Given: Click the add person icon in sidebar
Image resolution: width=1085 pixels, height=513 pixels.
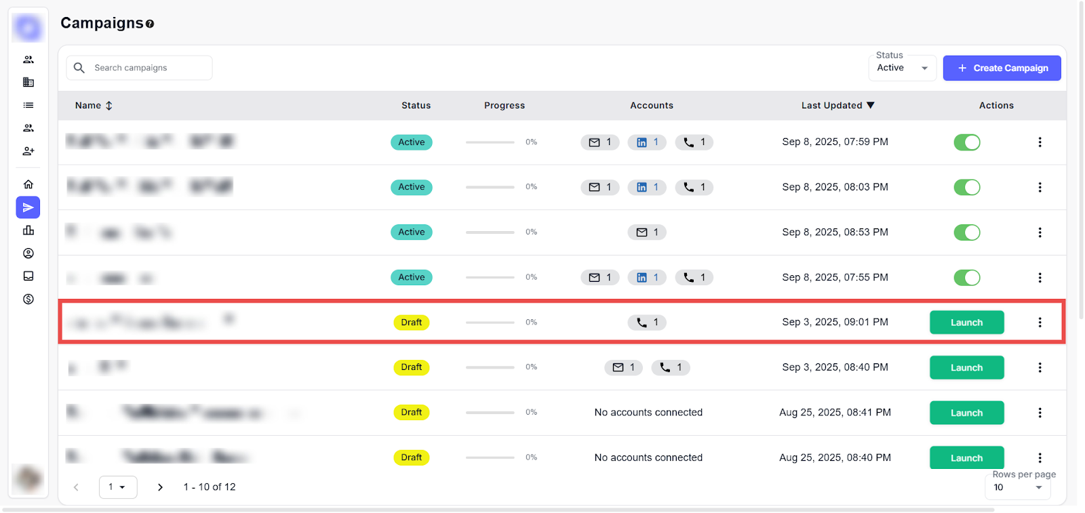Looking at the screenshot, I should click(28, 151).
